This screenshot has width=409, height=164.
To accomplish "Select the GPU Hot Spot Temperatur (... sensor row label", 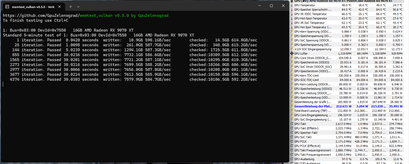I will pyautogui.click(x=313, y=27).
